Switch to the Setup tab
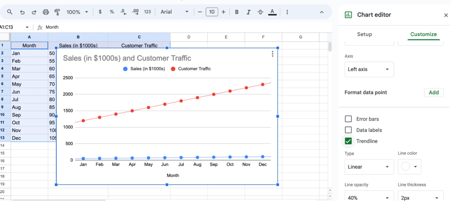Image resolution: width=451 pixels, height=201 pixels. [364, 34]
